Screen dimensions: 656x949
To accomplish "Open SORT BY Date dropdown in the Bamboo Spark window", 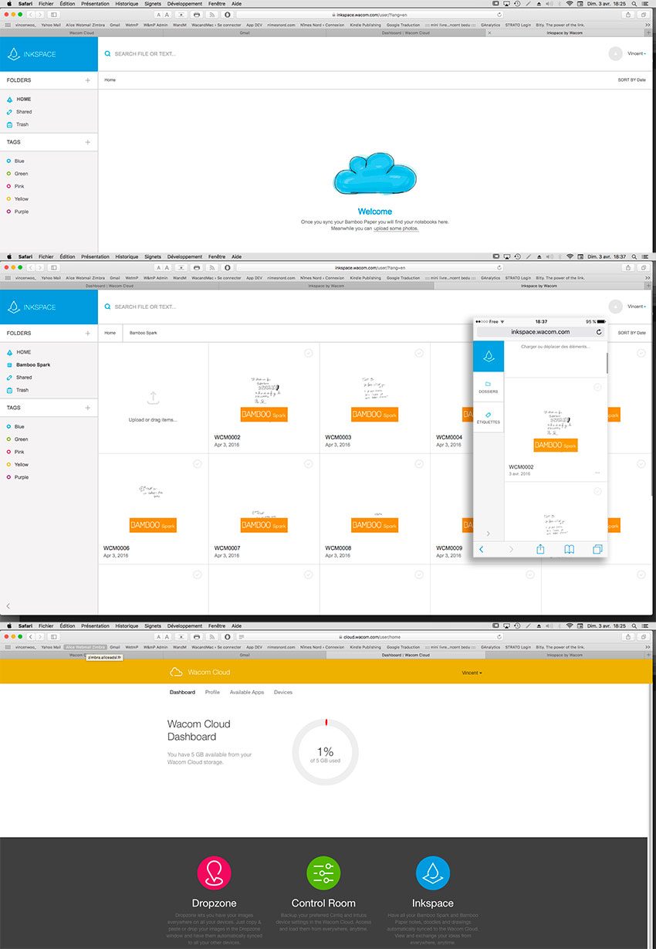I will click(x=631, y=333).
